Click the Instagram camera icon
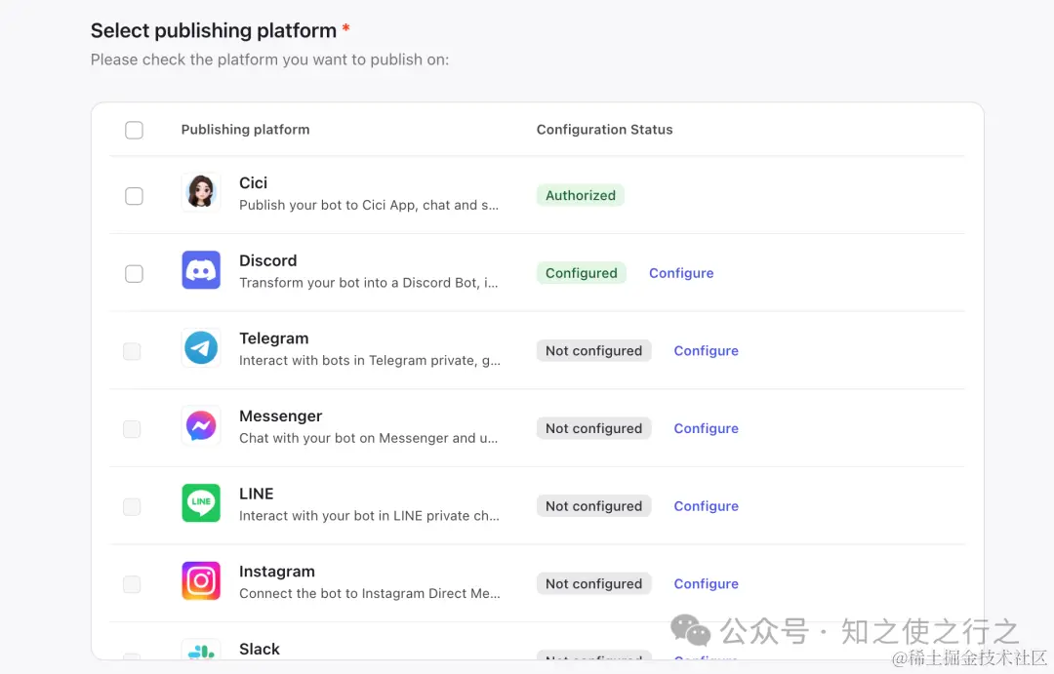1054x674 pixels. click(201, 580)
